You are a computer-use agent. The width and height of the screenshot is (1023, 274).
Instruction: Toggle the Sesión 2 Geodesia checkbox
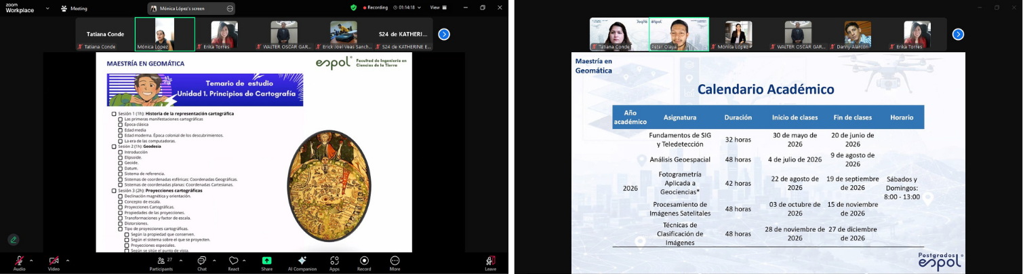point(114,146)
